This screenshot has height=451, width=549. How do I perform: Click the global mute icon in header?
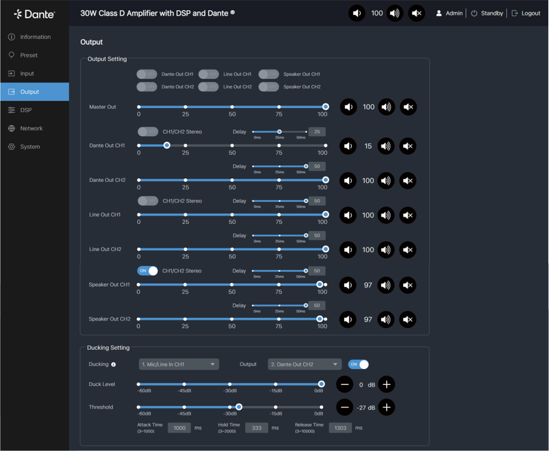416,13
